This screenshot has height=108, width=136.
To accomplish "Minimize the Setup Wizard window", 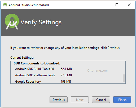I will pos(105,5).
